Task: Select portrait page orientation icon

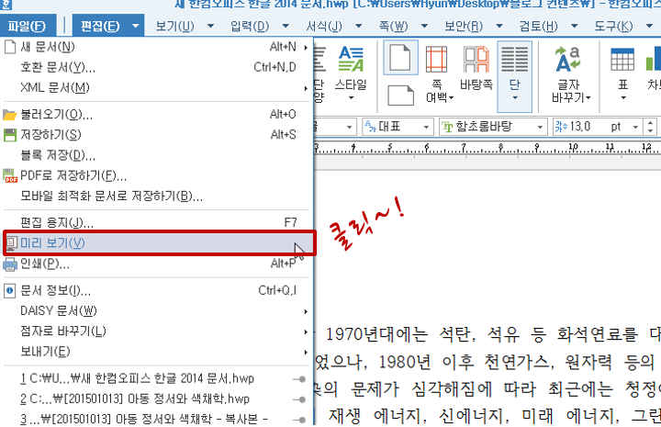Action: (400, 58)
